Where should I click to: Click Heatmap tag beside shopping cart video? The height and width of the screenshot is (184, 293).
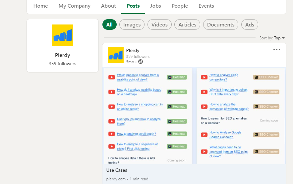pyautogui.click(x=177, y=107)
